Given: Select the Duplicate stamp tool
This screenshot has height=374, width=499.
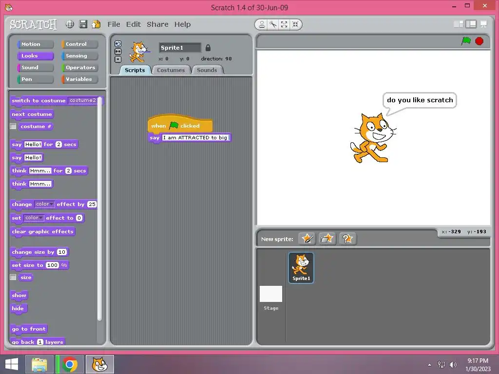Looking at the screenshot, I should (262, 24).
